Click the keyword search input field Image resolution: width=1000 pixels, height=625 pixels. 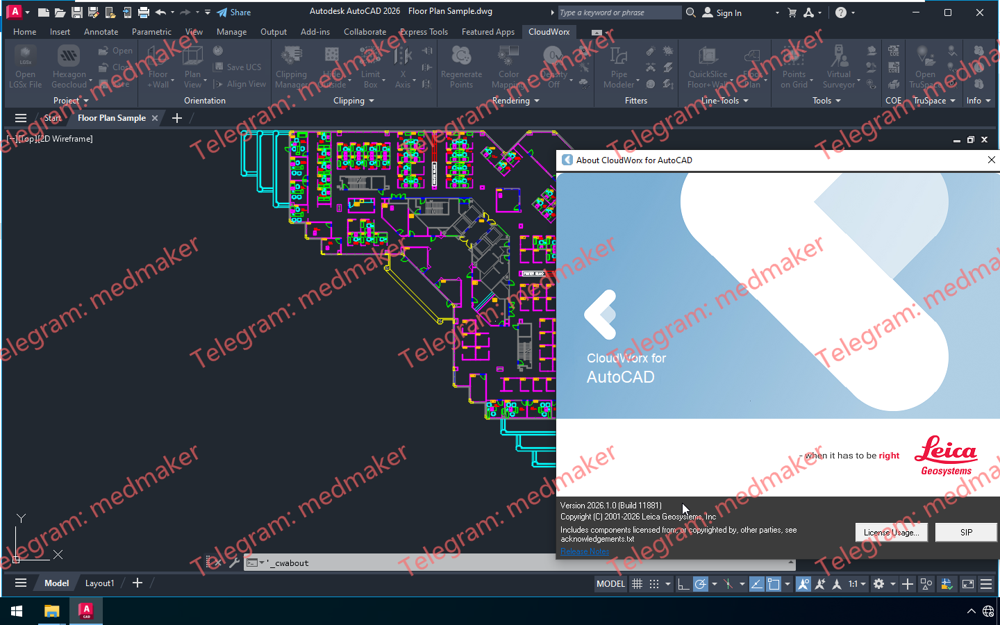[619, 12]
